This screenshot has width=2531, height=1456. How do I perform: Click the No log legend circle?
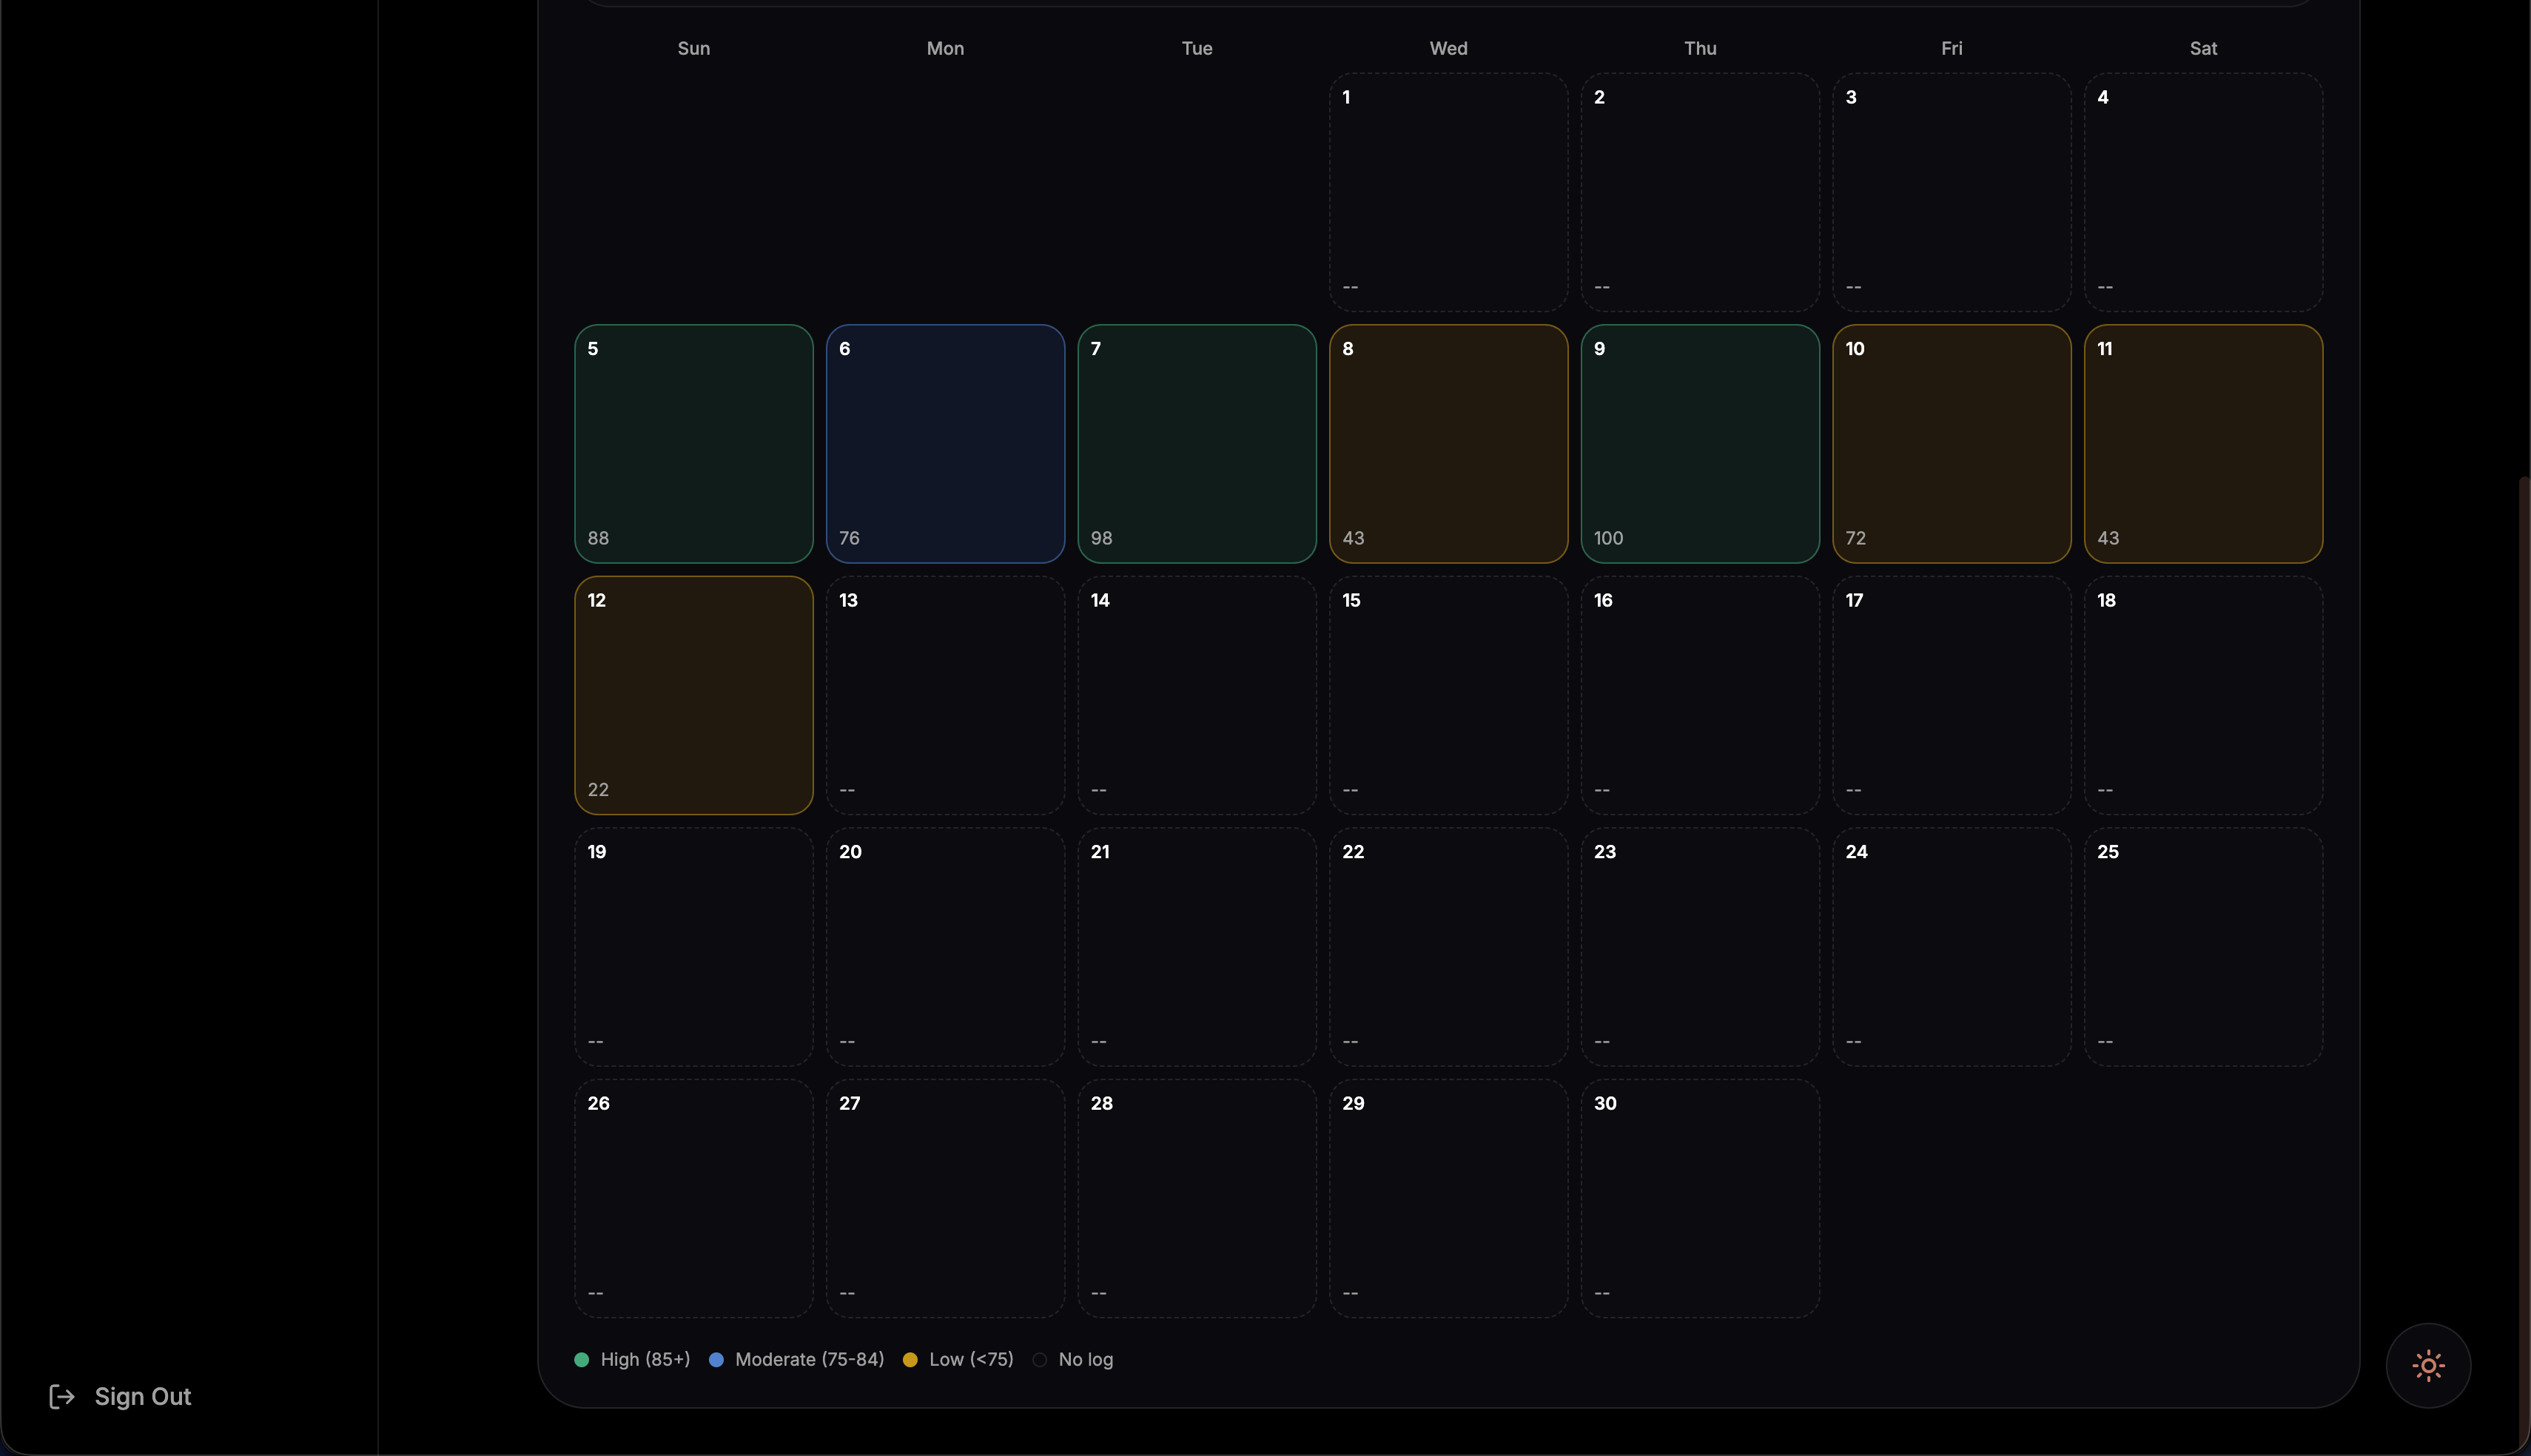[1040, 1359]
